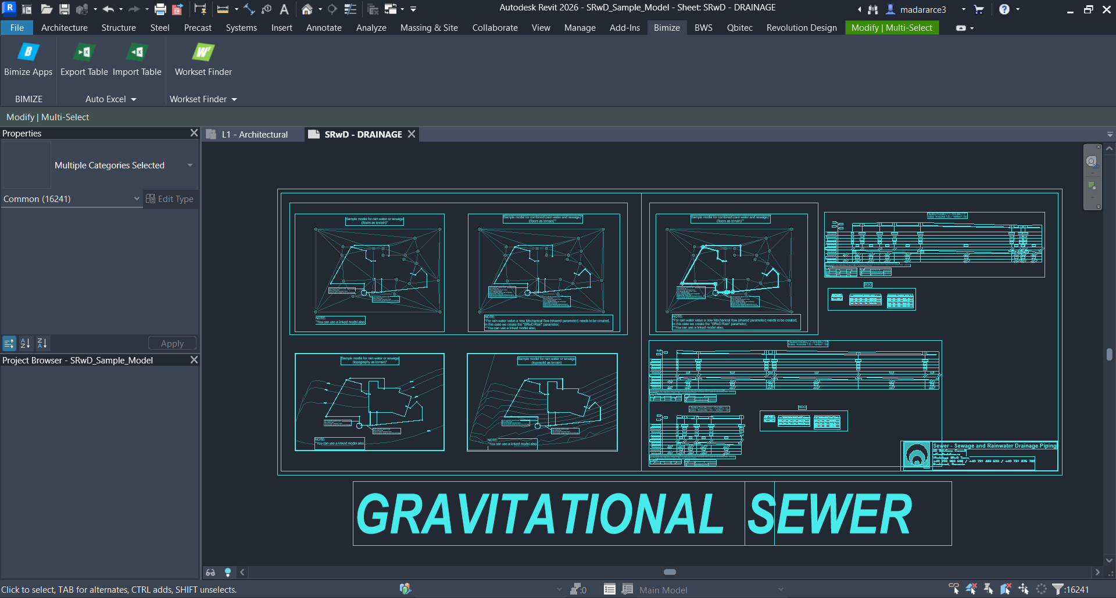Click the Undo arrow icon
Screen dimensions: 1116x598
pos(108,9)
